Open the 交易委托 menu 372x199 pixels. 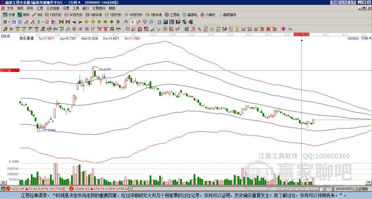pos(98,8)
